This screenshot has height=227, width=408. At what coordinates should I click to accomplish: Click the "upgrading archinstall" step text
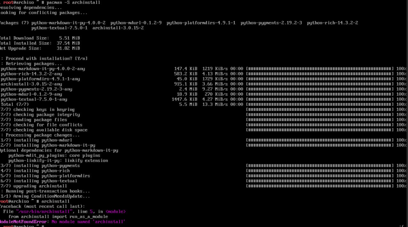click(40, 186)
